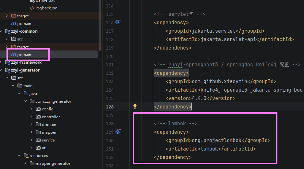Collapse the java folder
Screen dimensions: 304x169
click(x=19, y=93)
